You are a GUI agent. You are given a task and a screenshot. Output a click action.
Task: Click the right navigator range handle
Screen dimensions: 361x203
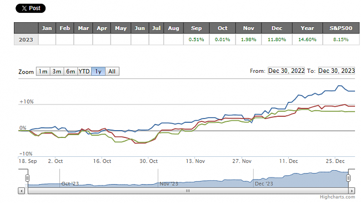point(348,178)
